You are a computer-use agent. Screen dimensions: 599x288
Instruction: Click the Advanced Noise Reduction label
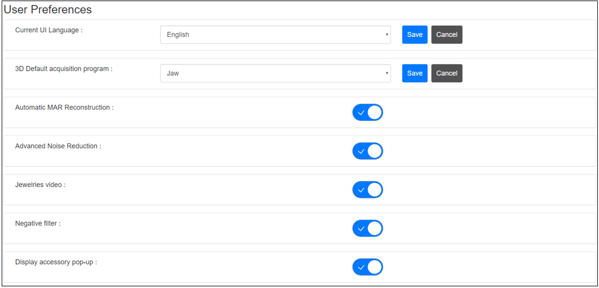[58, 146]
